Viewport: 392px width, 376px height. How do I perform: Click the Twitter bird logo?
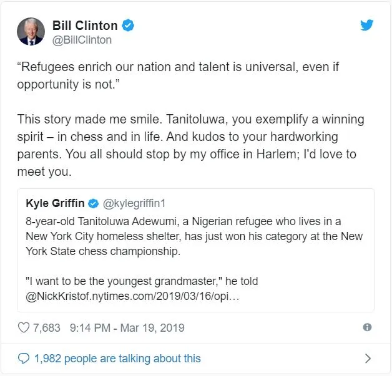(x=367, y=26)
